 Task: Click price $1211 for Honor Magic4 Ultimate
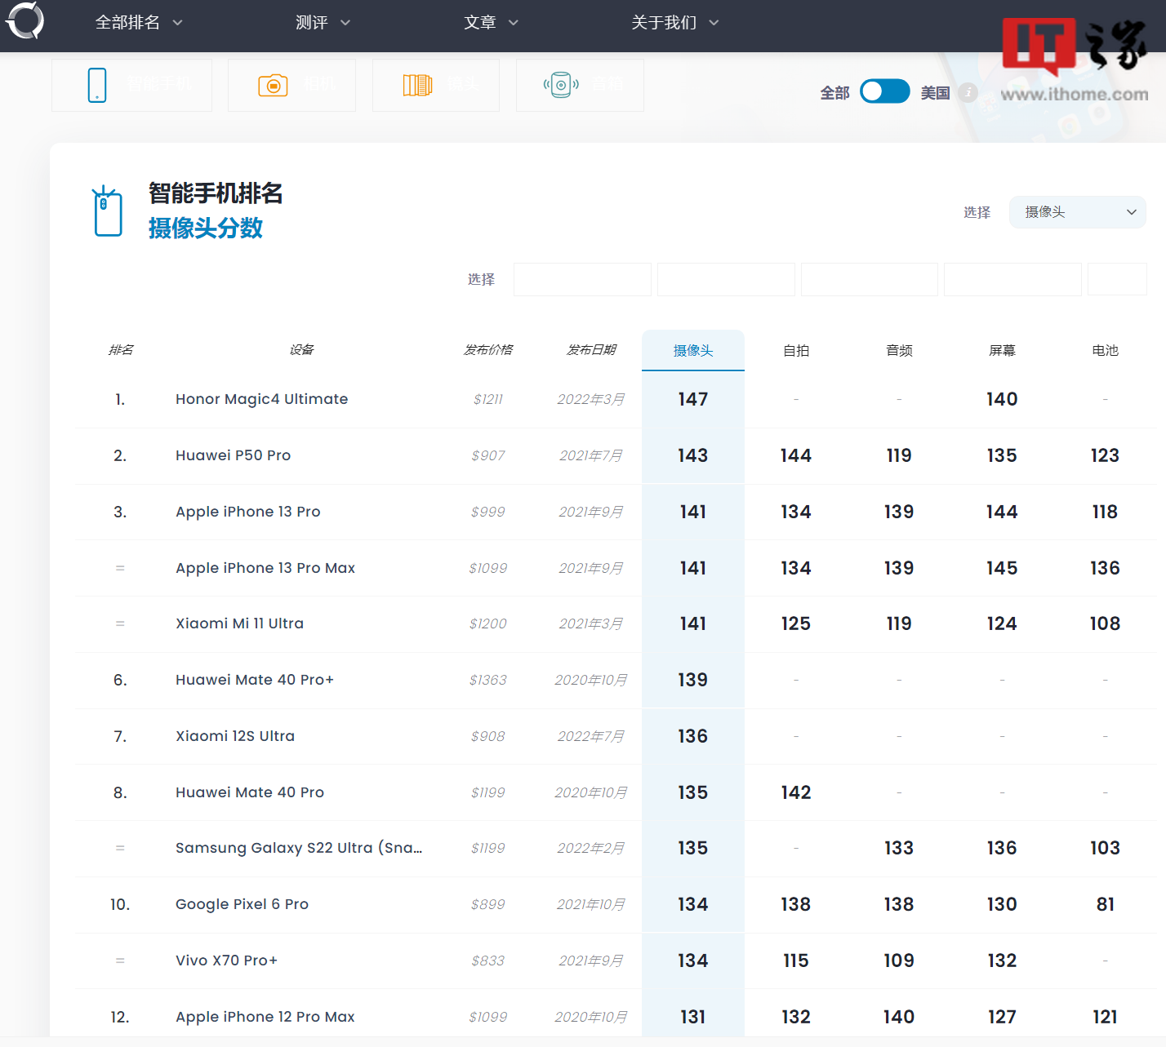coord(488,399)
